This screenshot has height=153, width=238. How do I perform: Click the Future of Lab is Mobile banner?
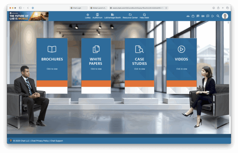[x=29, y=16]
